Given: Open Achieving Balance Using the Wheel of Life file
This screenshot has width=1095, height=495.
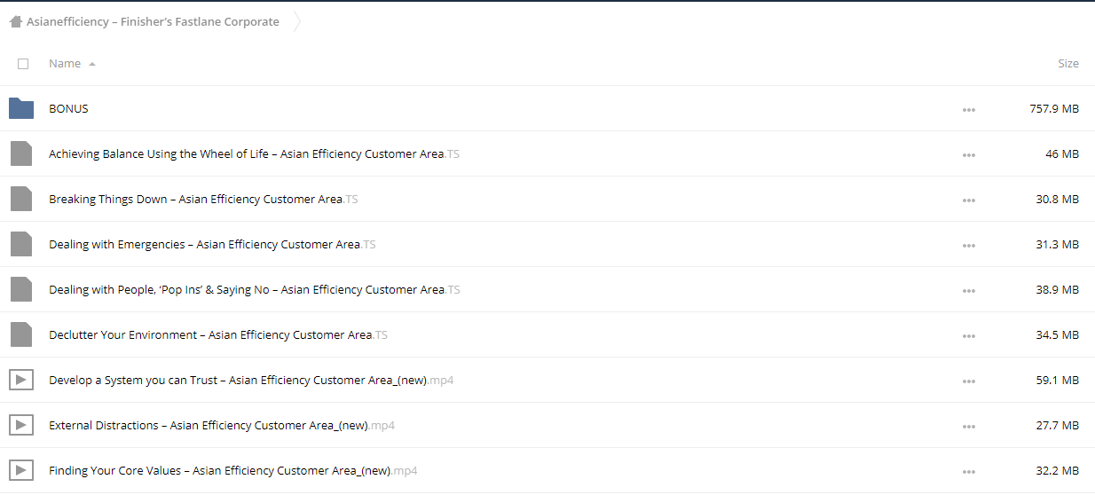Looking at the screenshot, I should tap(254, 153).
